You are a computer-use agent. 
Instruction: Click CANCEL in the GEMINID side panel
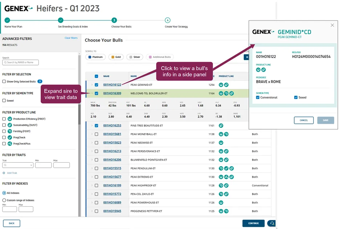[x=304, y=120]
